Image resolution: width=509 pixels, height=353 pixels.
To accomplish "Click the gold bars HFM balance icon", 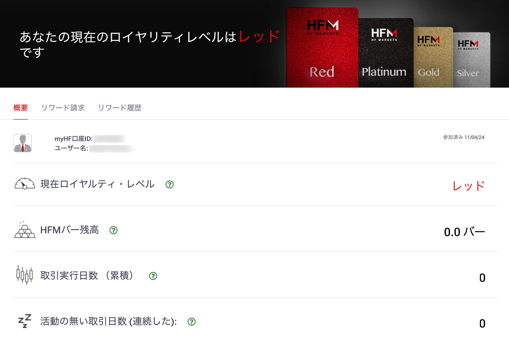I will pyautogui.click(x=25, y=229).
